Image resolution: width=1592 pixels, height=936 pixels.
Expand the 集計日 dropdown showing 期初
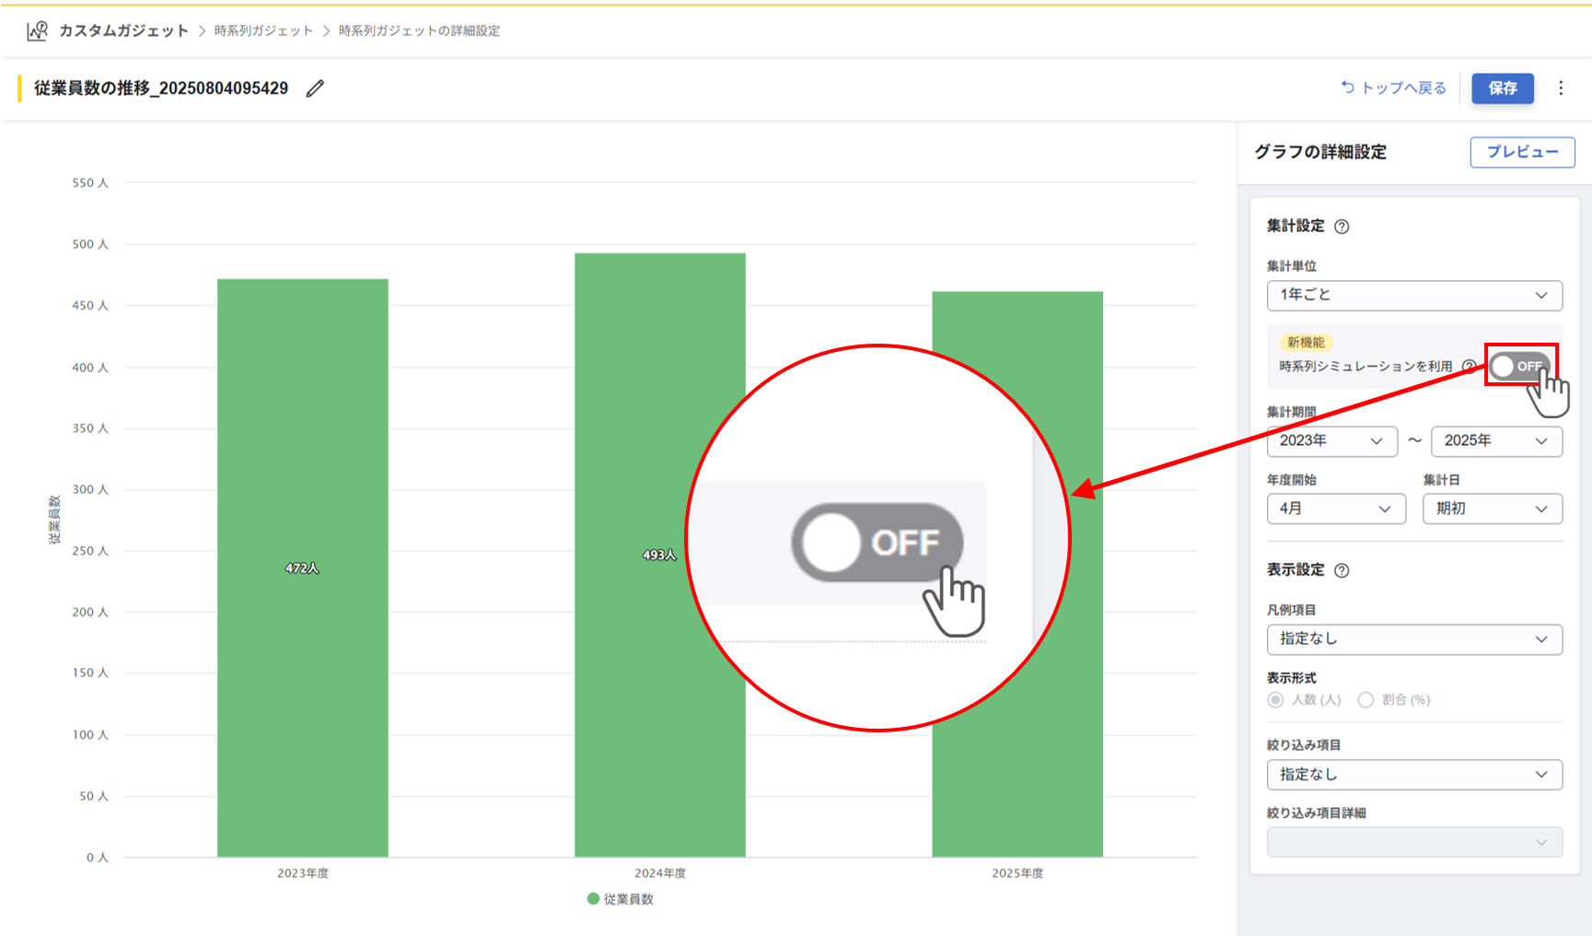1492,509
